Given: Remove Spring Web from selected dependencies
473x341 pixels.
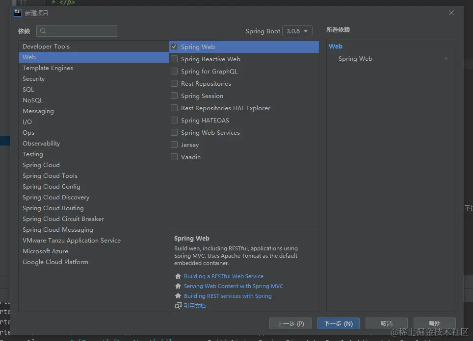Looking at the screenshot, I should click(446, 58).
